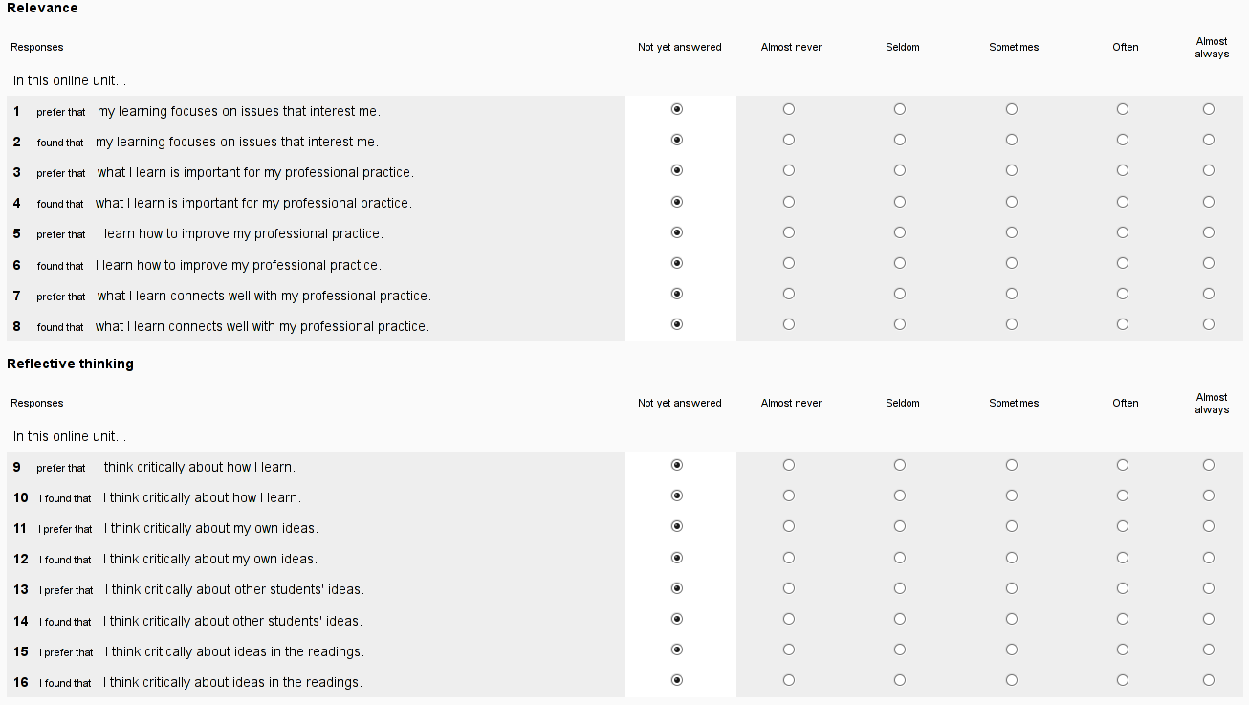Reset question 1 to "Not yet answered"
Image resolution: width=1249 pixels, height=705 pixels.
pyautogui.click(x=678, y=109)
